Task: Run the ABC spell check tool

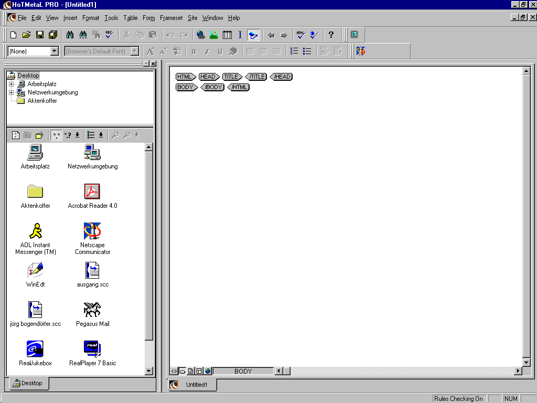Action: [x=110, y=35]
